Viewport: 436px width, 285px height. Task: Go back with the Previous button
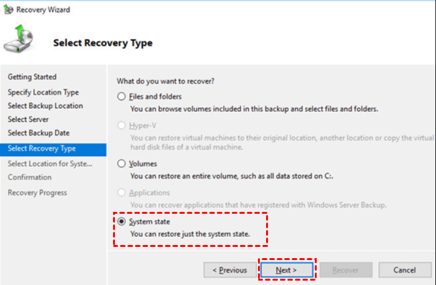(x=229, y=270)
